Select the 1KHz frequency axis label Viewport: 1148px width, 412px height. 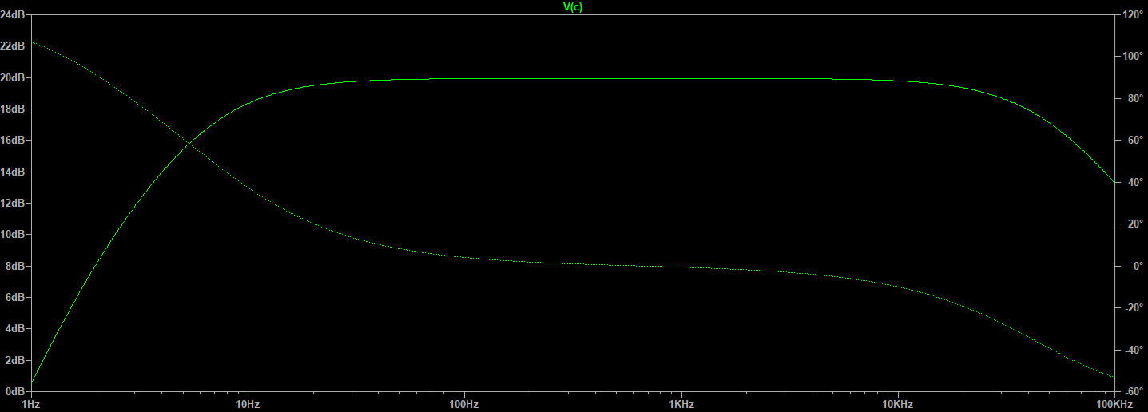(681, 405)
